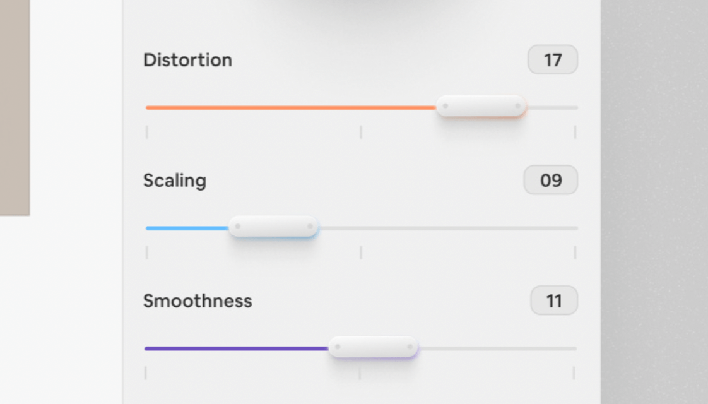The image size is (708, 404).
Task: Click the unfilled track right of the Distortion handle
Action: click(553, 108)
